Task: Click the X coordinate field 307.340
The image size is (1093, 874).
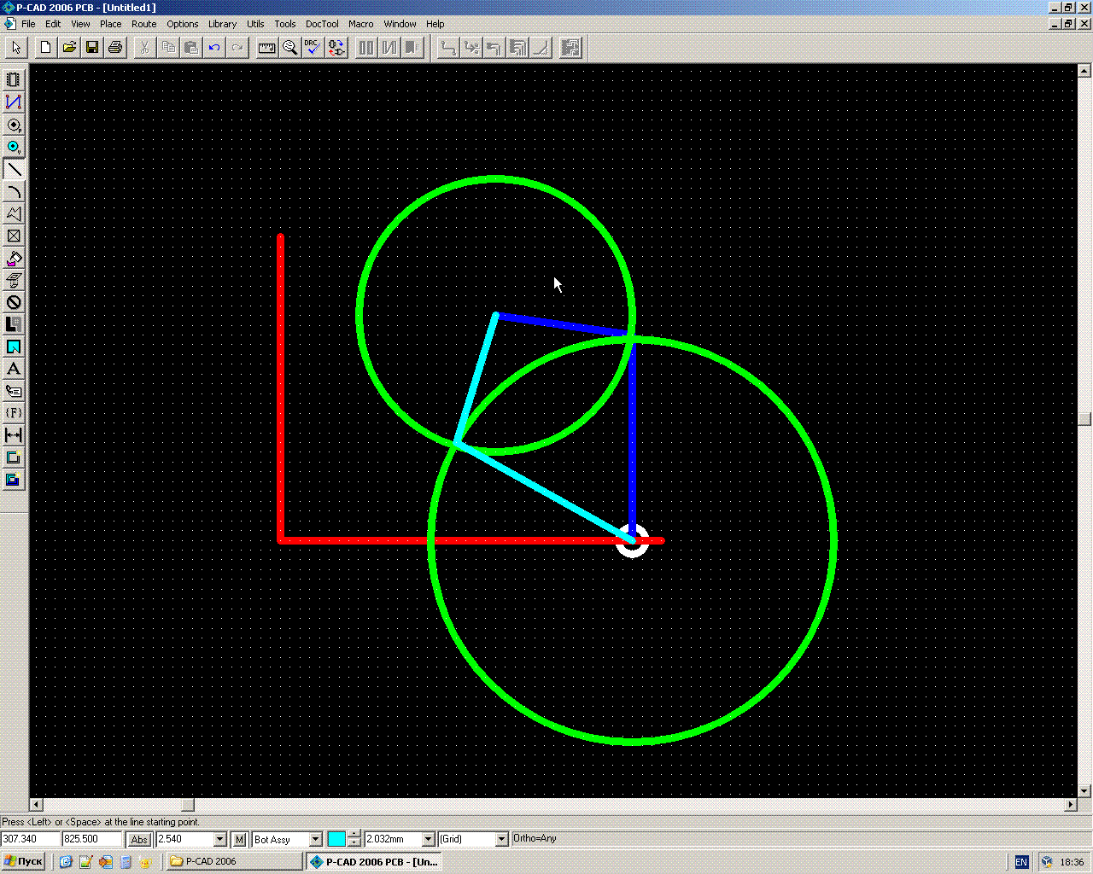Action: coord(30,840)
